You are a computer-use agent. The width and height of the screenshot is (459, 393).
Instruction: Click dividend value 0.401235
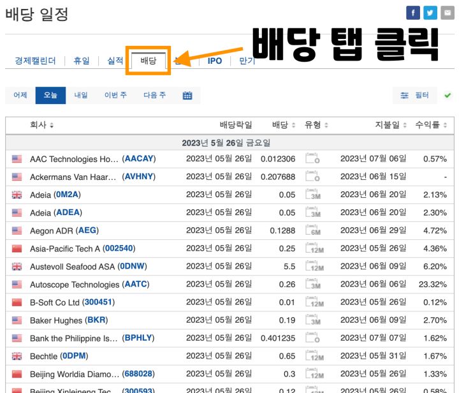[x=278, y=338]
